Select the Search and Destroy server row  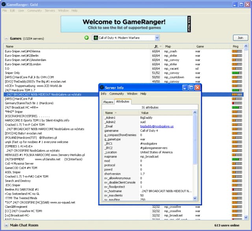52,181
